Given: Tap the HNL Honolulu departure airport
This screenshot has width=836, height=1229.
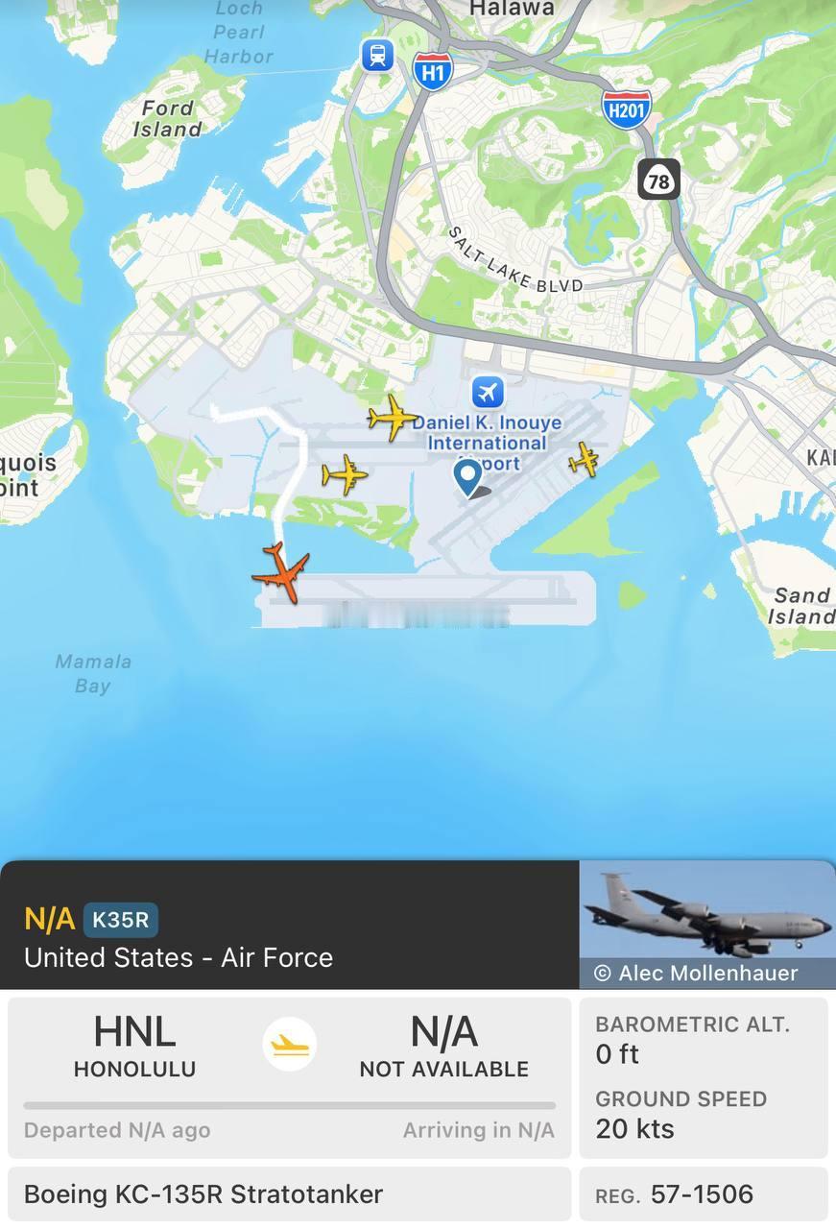Looking at the screenshot, I should tap(134, 1046).
